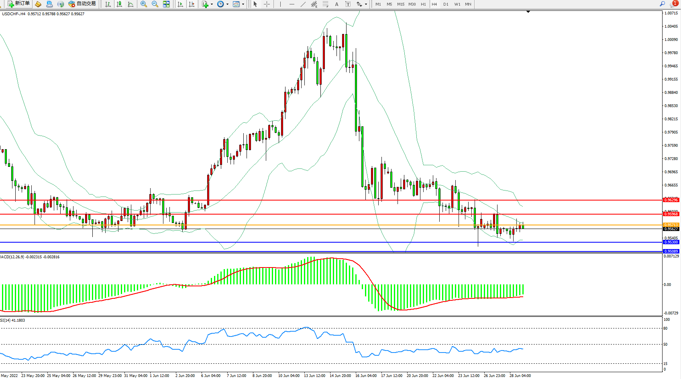The image size is (681, 379).
Task: Select the Fibonacci retracement tool
Action: [x=325, y=4]
